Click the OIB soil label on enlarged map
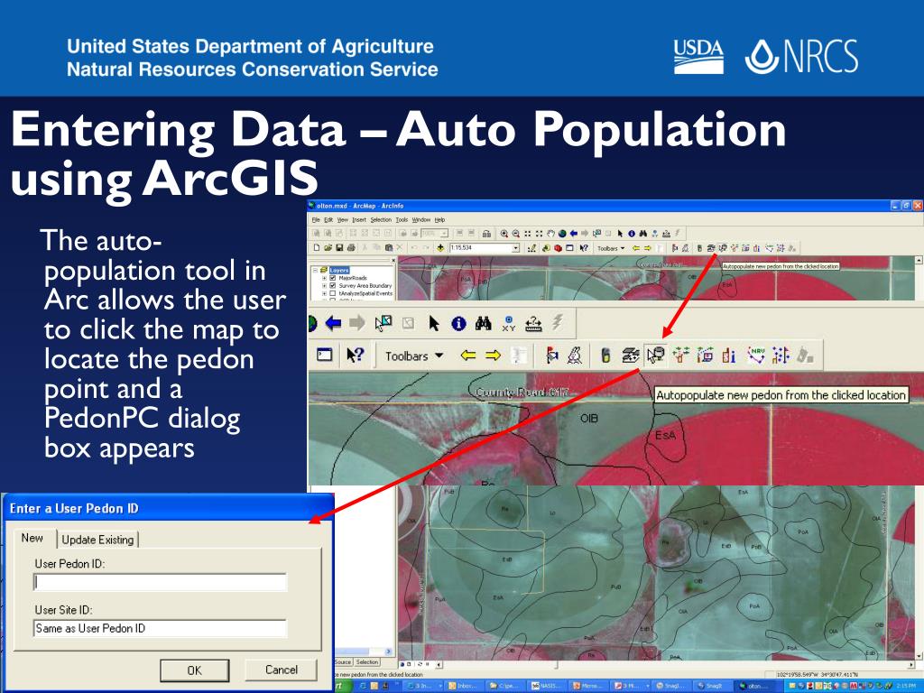924x693 pixels. pos(588,419)
